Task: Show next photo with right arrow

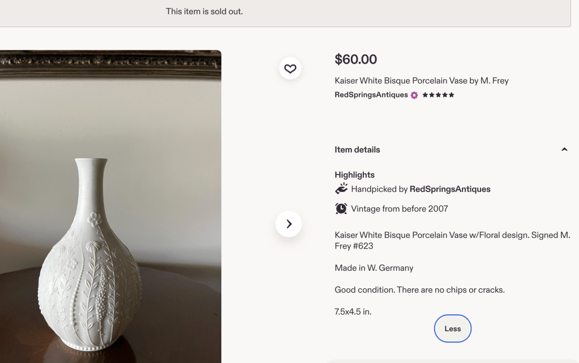Action: point(289,224)
